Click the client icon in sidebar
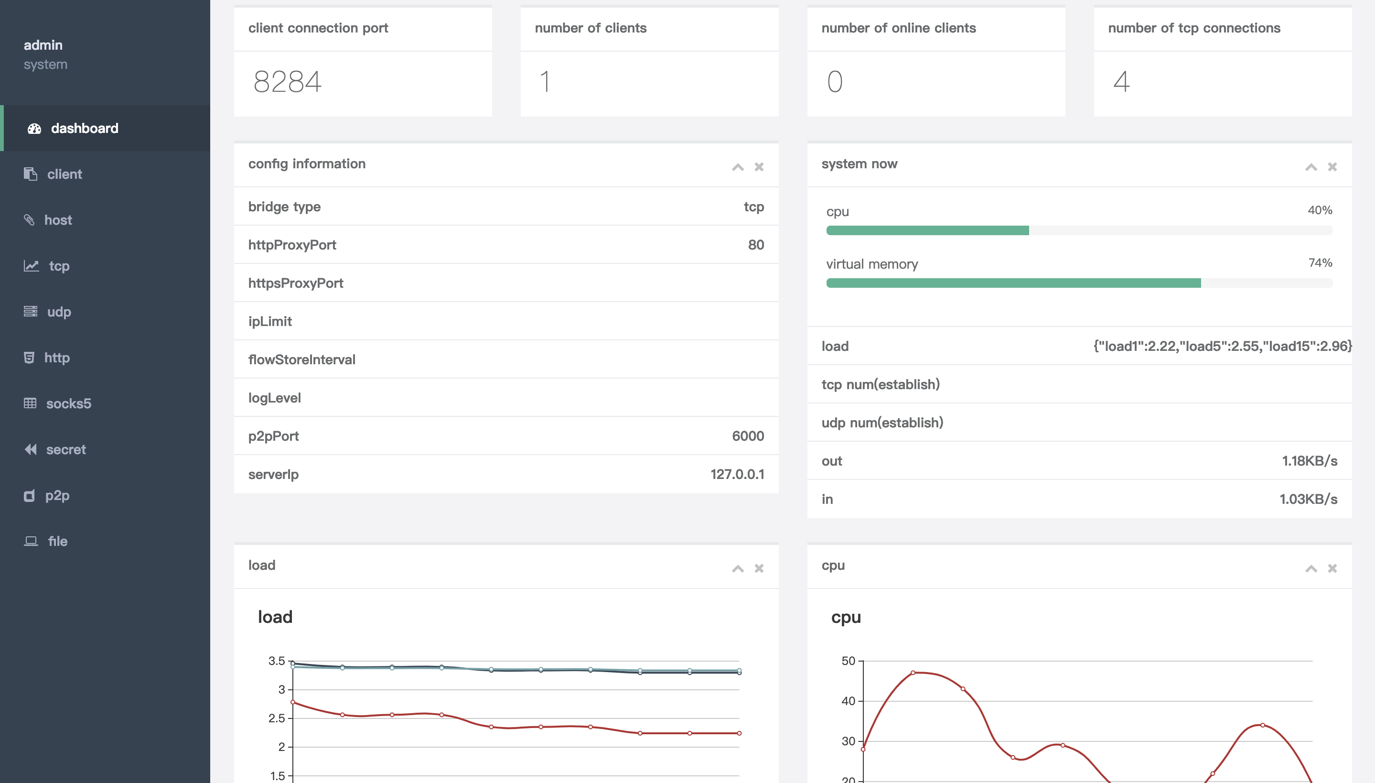 [x=30, y=174]
